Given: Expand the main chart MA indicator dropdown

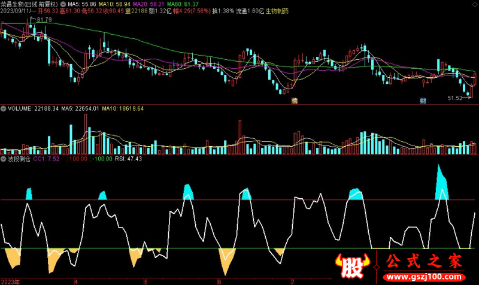Looking at the screenshot, I should tap(63, 4).
